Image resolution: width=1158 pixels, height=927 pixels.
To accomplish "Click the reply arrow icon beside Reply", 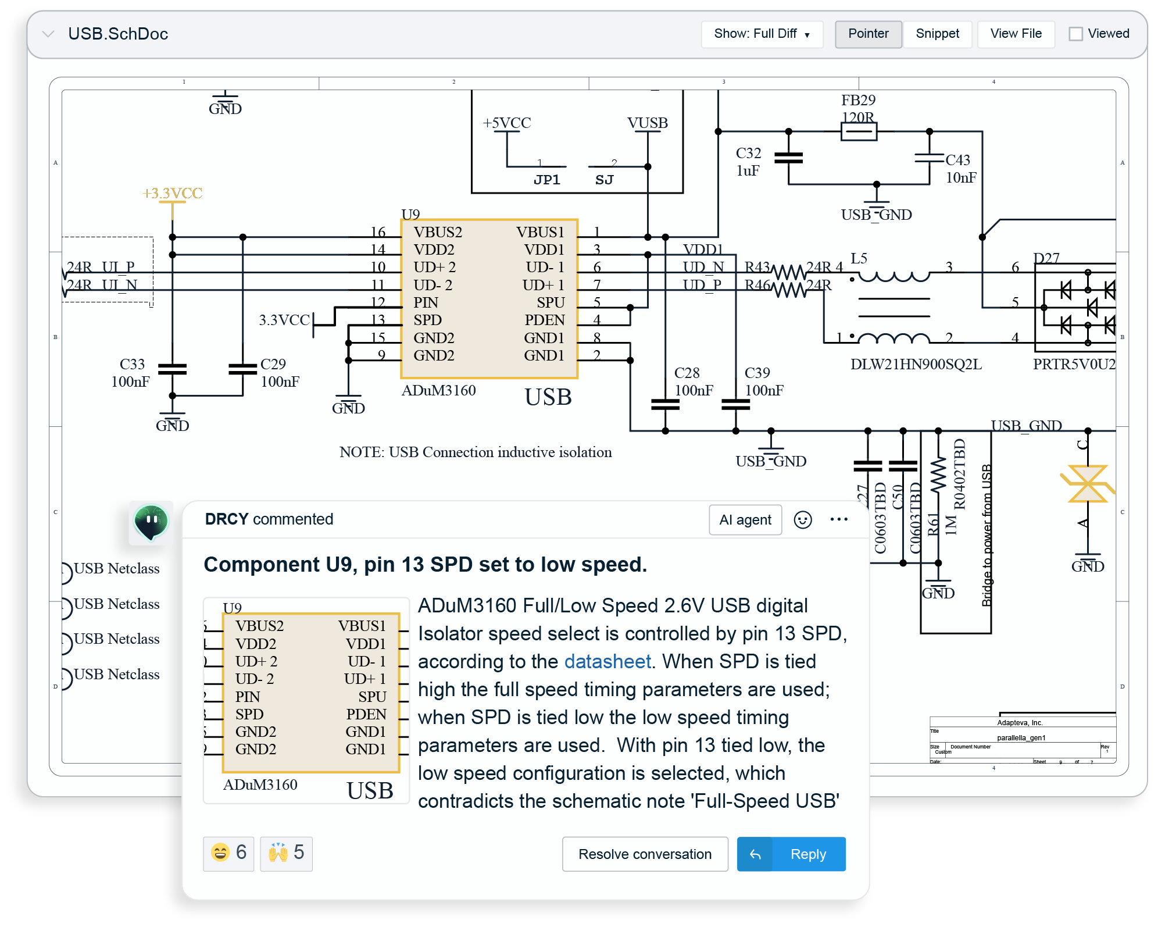I will point(755,854).
